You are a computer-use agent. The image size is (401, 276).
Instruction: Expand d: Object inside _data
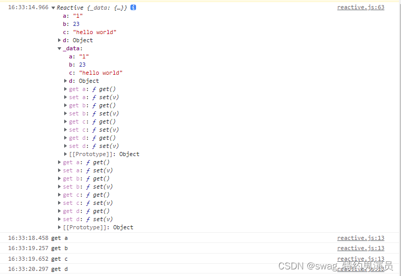click(x=65, y=81)
